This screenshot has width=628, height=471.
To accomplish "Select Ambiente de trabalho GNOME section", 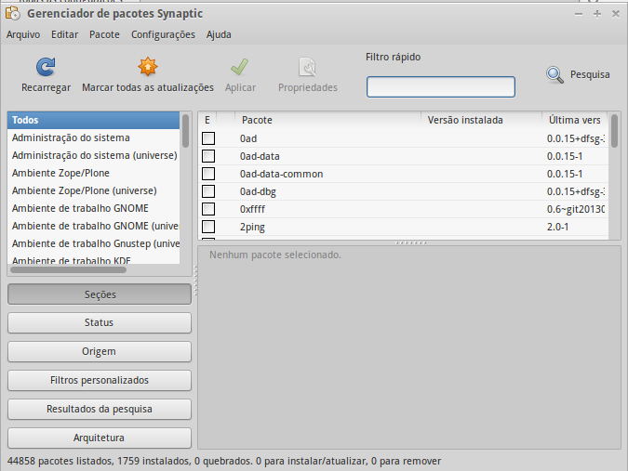I will click(x=93, y=208).
